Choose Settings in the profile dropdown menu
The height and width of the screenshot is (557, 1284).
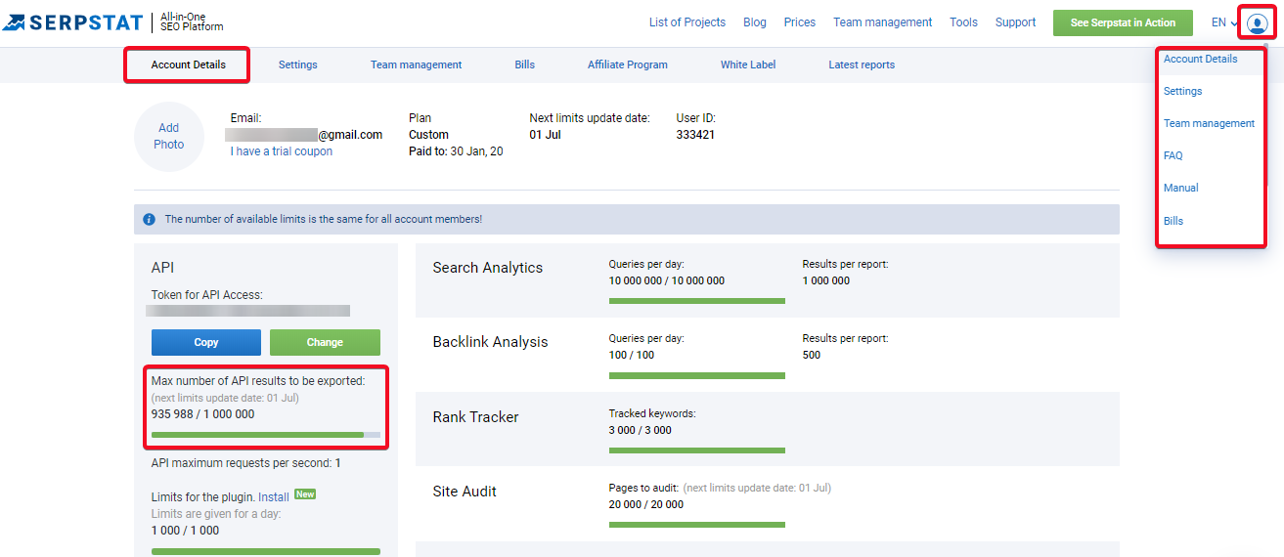1182,91
